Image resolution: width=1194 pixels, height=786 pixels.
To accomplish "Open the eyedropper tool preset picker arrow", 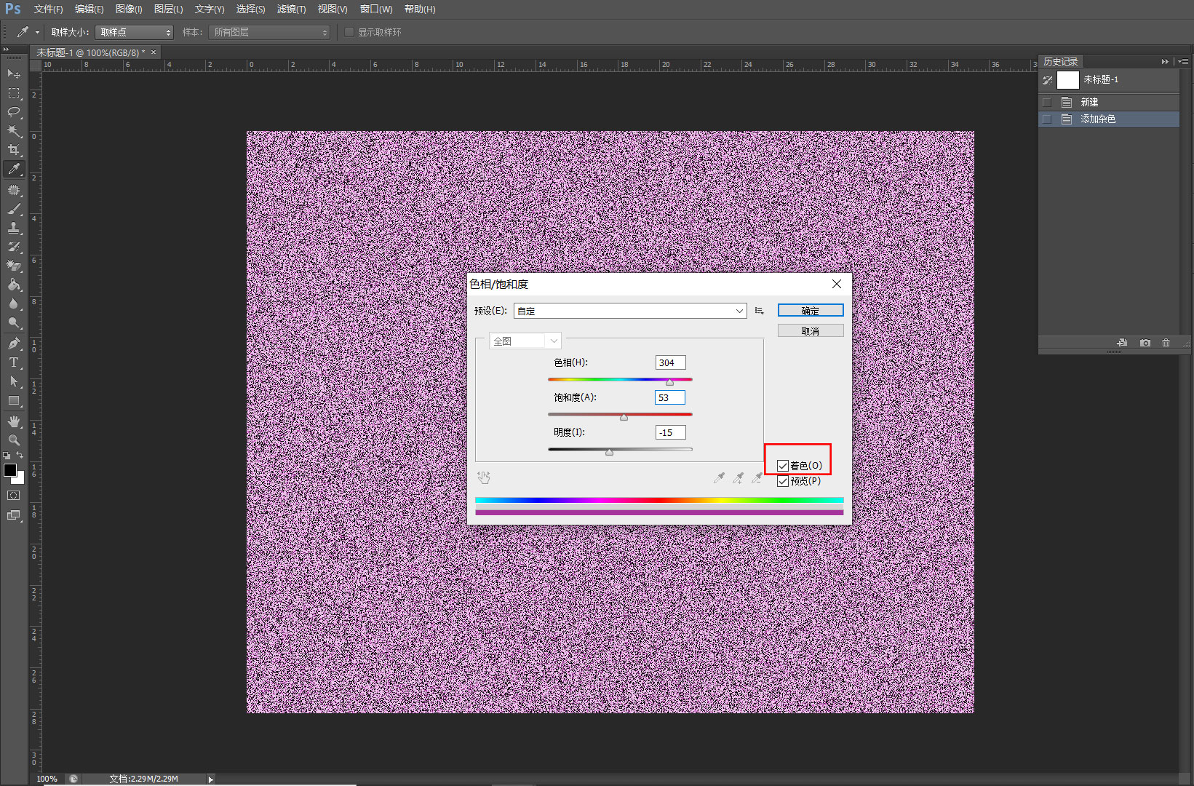I will (x=37, y=32).
